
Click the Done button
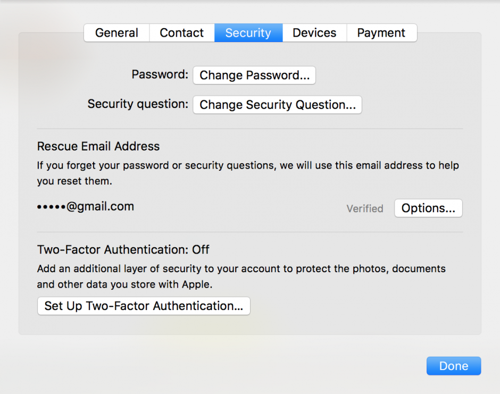point(453,366)
